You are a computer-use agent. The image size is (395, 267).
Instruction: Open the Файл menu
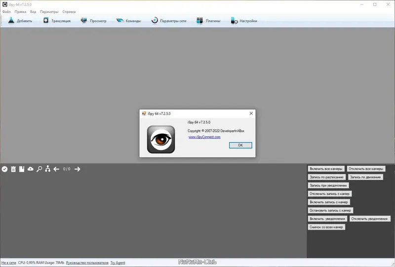[x=6, y=12]
